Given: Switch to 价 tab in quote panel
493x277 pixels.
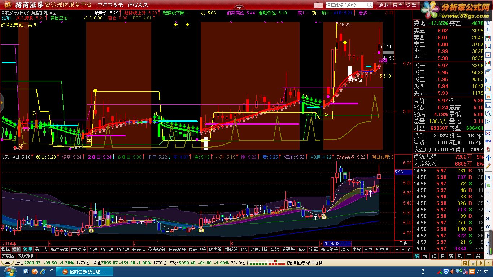Looking at the screenshot, I should 425,256.
